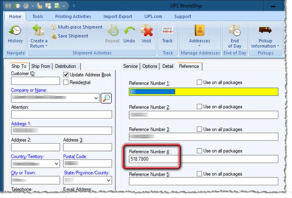Check Use on all packages for Reference Number 3
Image resolution: width=292 pixels, height=198 pixels.
click(199, 129)
